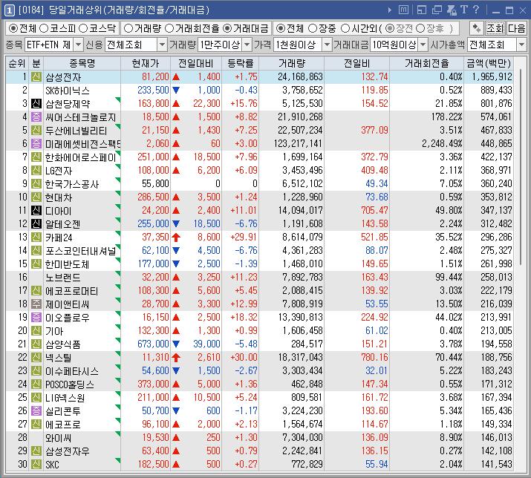
Task: Select the LIG넥스원 stock name
Action: click(65, 397)
